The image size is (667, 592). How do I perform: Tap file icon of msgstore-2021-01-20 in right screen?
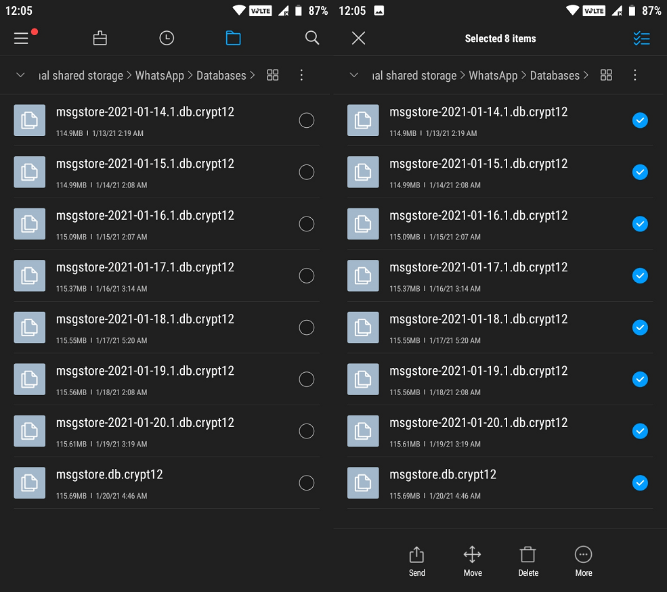click(x=363, y=431)
